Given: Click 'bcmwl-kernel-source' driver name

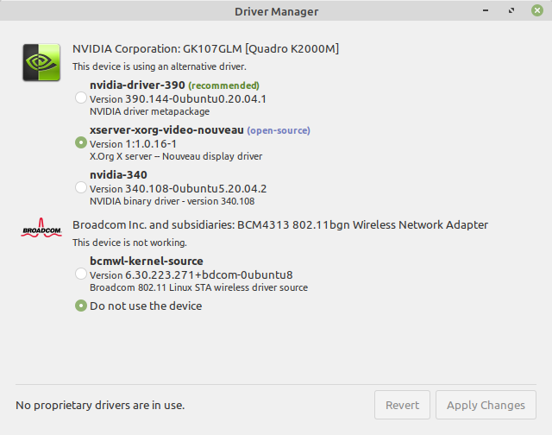Looking at the screenshot, I should 147,261.
